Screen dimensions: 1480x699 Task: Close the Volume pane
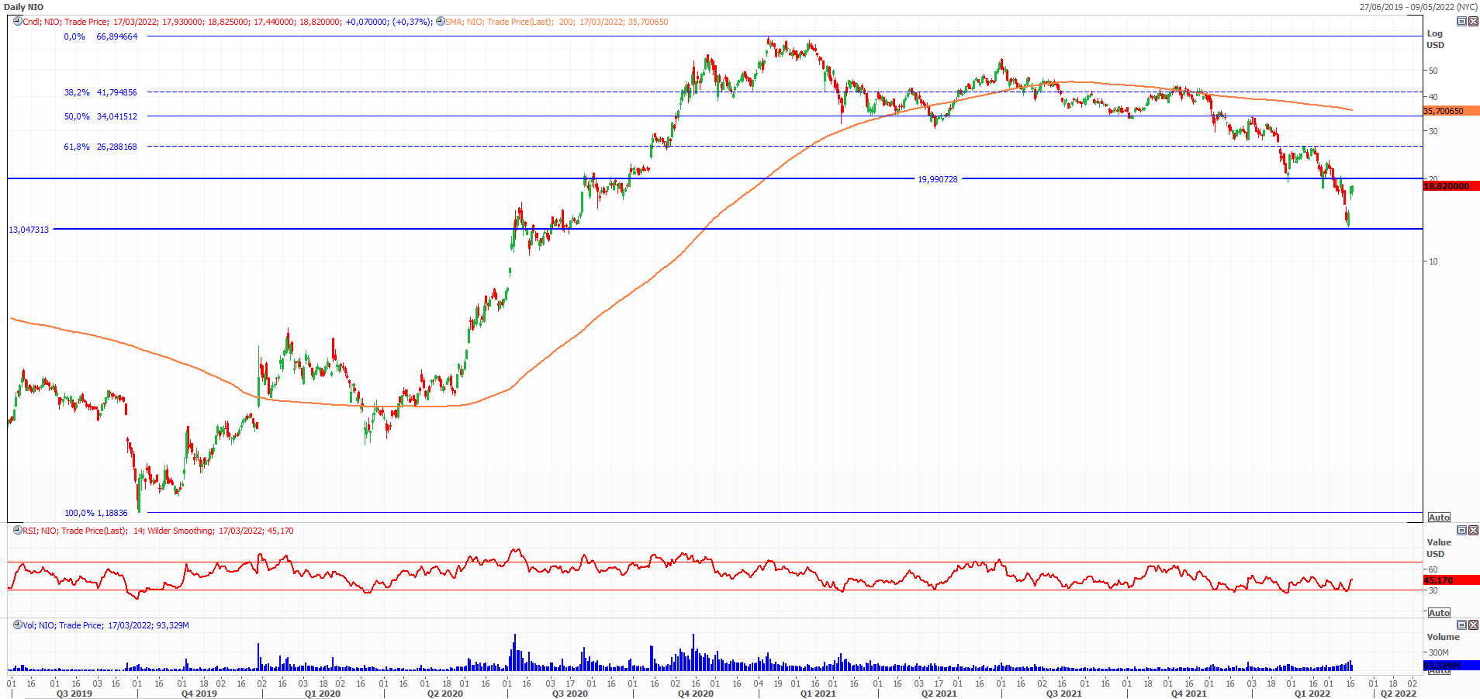pos(1473,625)
